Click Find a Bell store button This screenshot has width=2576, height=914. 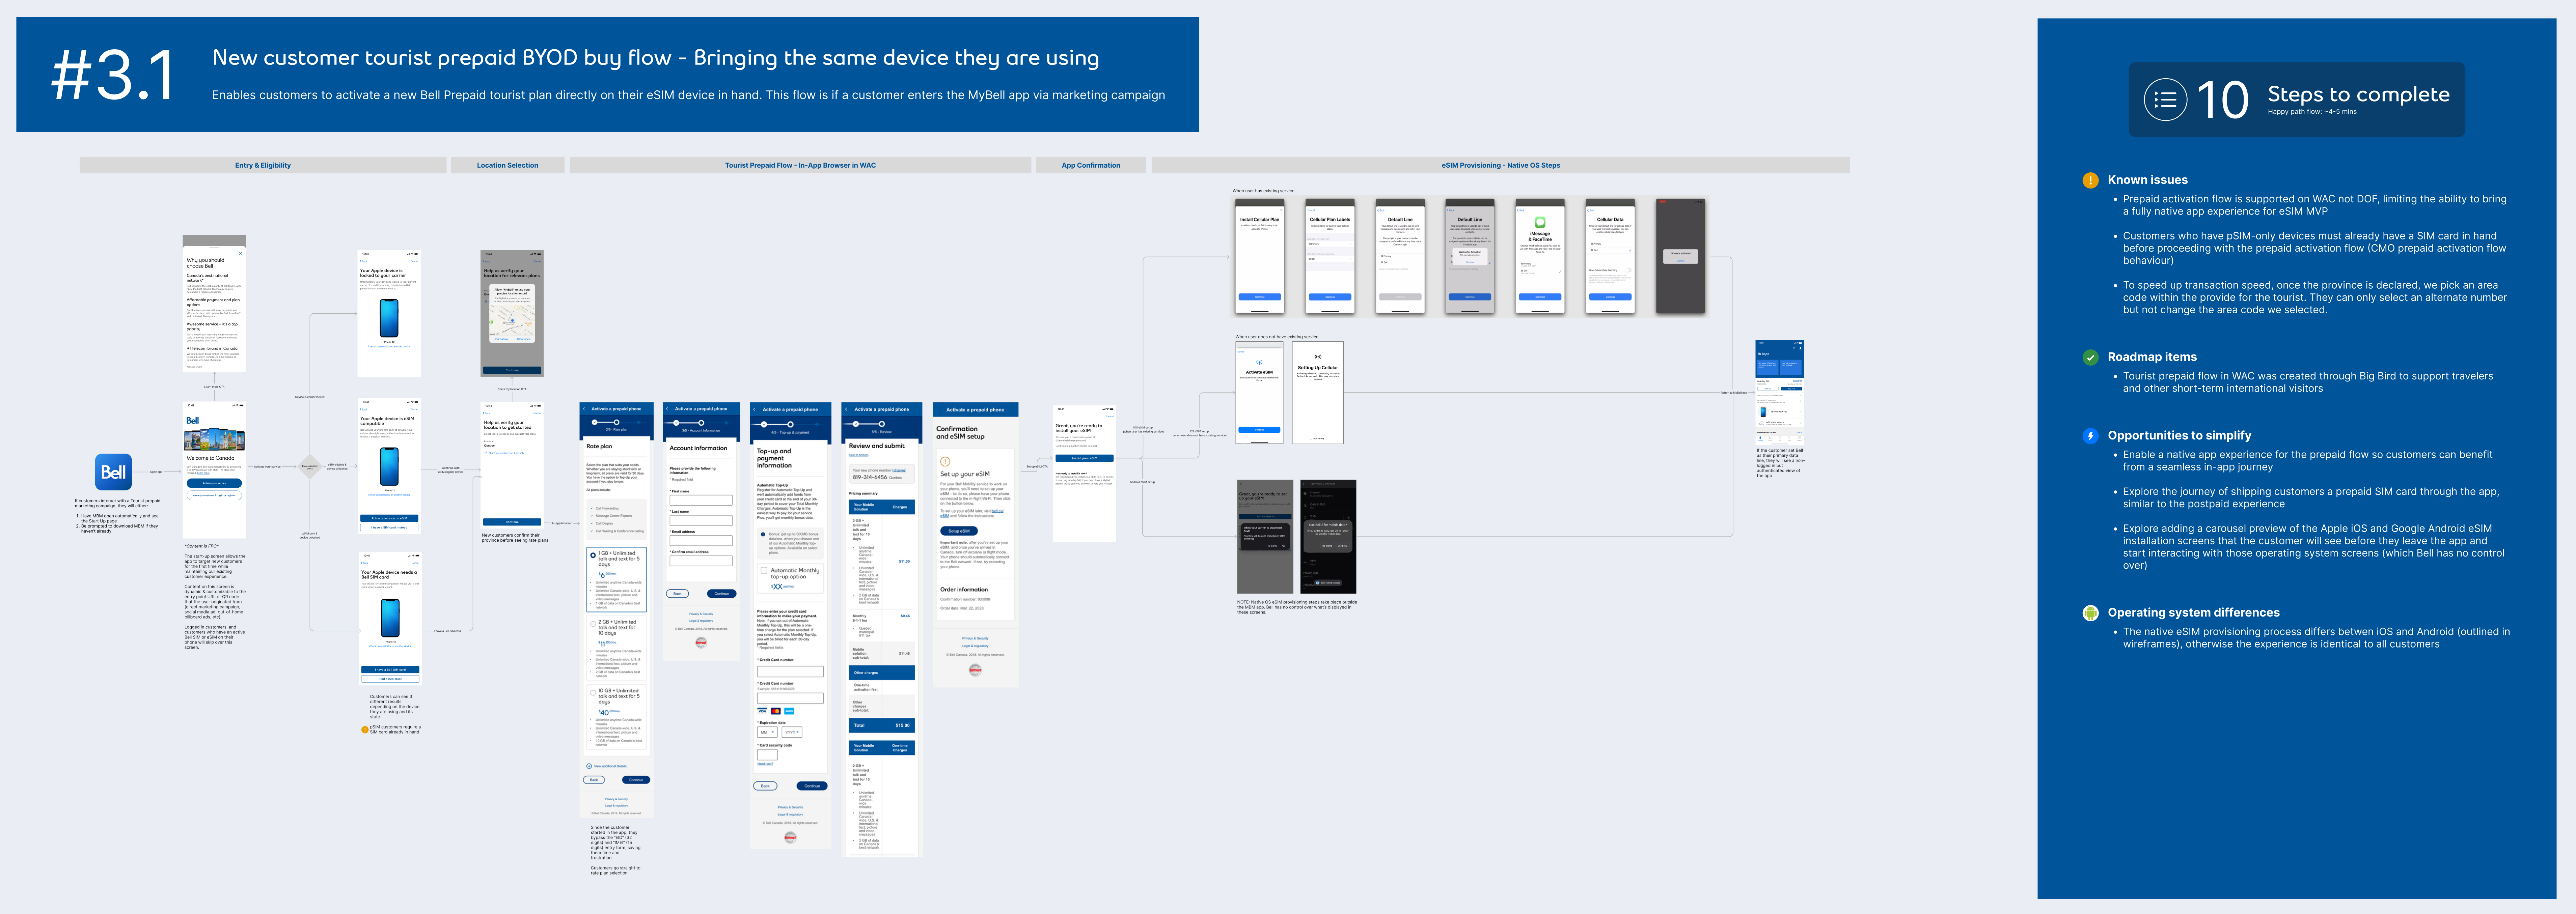click(x=390, y=679)
